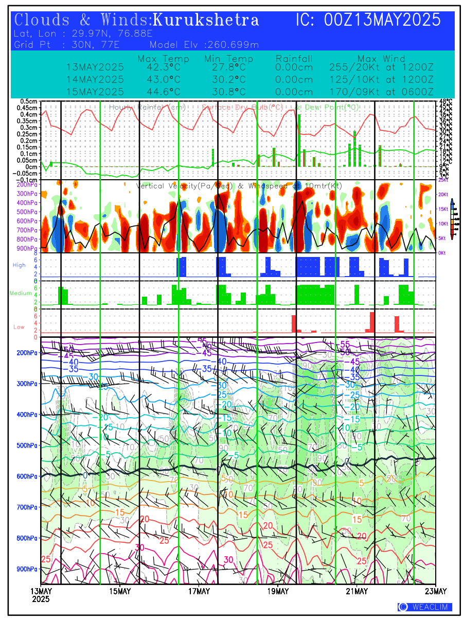This screenshot has width=463, height=618.
Task: Select the "Model Elv :260.699m" text
Action: click(x=204, y=45)
